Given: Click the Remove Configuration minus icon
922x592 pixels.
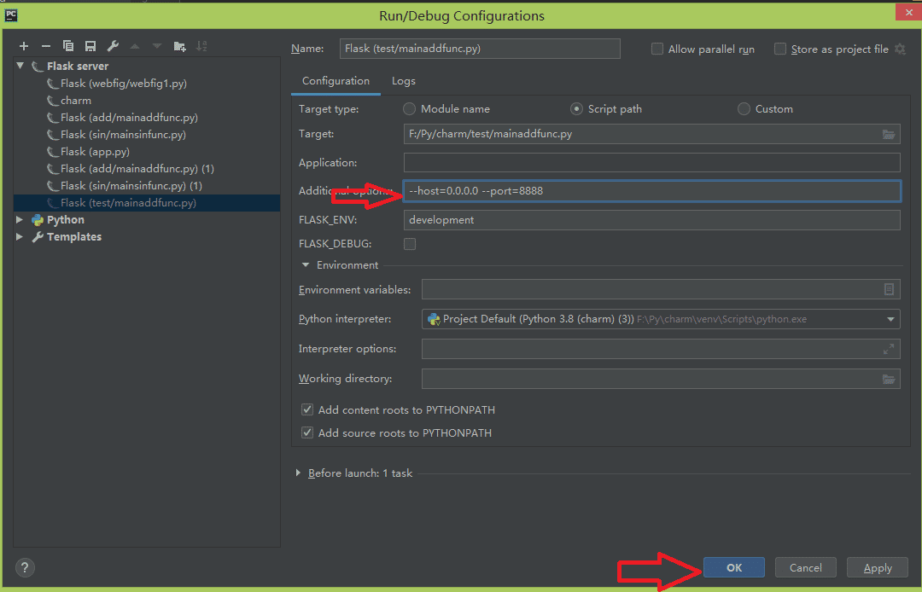Looking at the screenshot, I should pyautogui.click(x=46, y=46).
